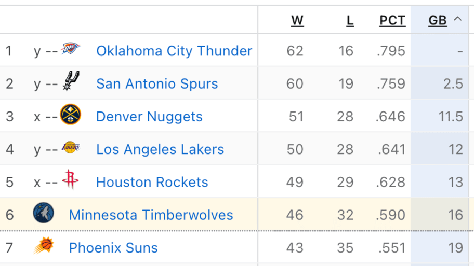474x266 pixels.
Task: Click Timberwolves games-behind value 16
Action: click(x=455, y=215)
